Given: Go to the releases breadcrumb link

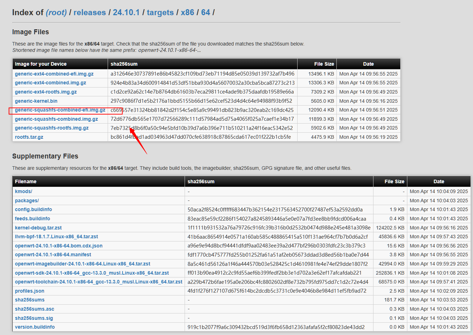Looking at the screenshot, I should pyautogui.click(x=90, y=12).
